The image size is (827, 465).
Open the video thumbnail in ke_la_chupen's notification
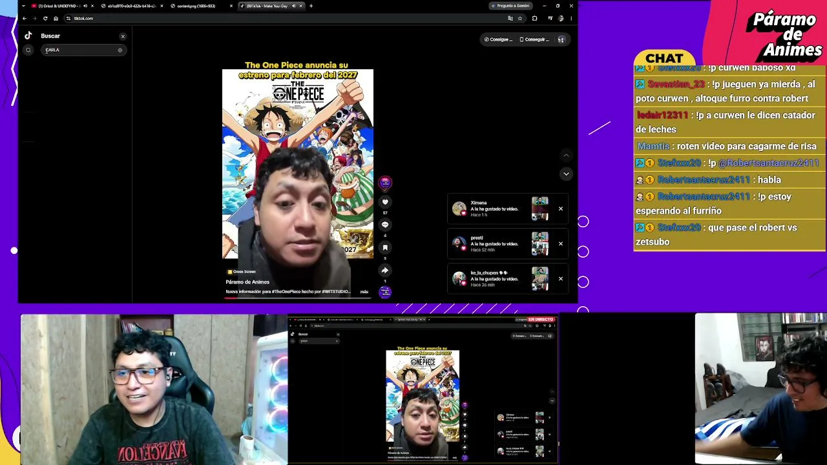539,278
